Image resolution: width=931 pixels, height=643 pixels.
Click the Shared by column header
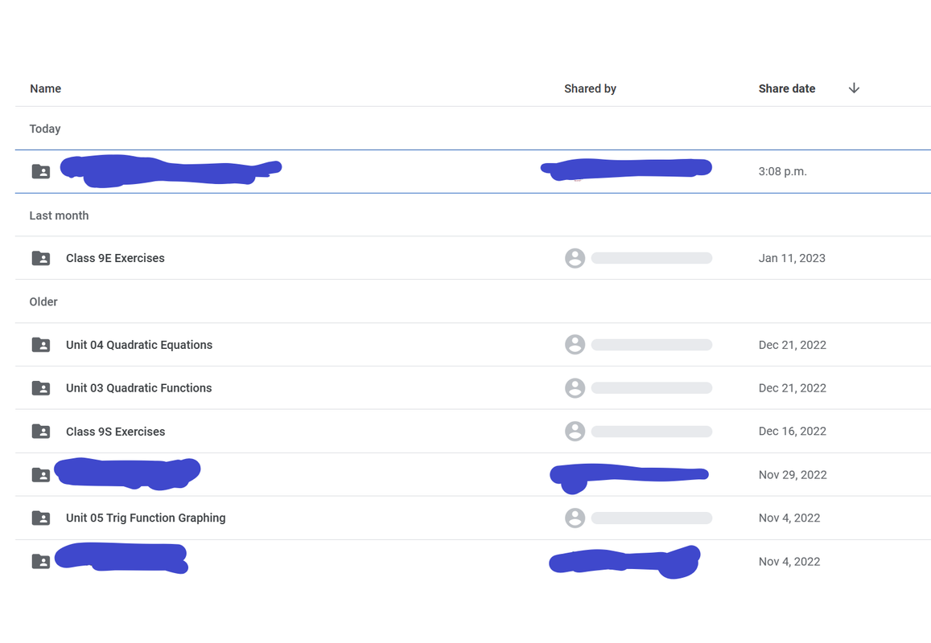(590, 88)
